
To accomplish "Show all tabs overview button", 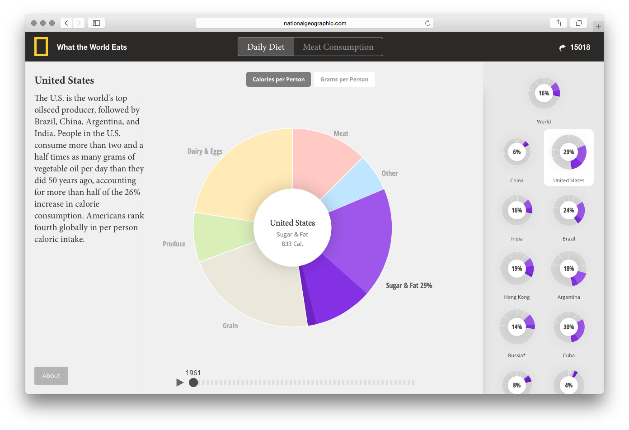I will [578, 23].
